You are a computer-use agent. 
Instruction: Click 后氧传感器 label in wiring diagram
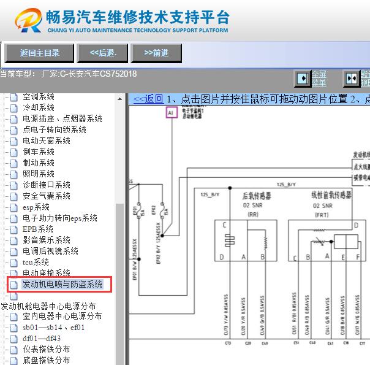pyautogui.click(x=257, y=196)
